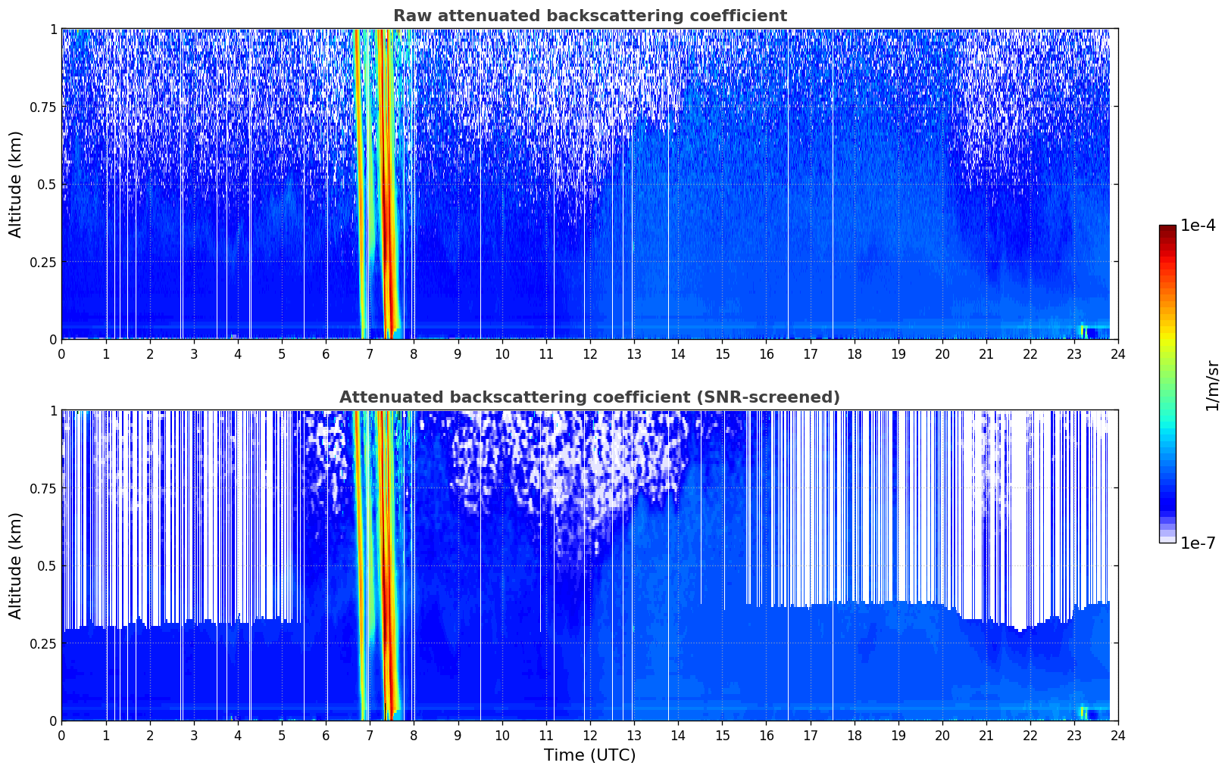Click the '9' time tick under the lower plot

458,736
